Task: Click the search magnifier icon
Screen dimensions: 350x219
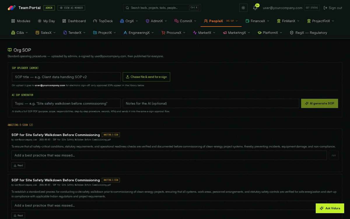Action: point(127,8)
